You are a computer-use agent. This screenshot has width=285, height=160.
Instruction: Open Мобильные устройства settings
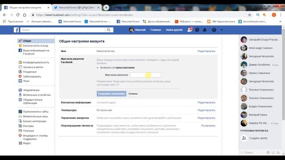click(x=37, y=95)
